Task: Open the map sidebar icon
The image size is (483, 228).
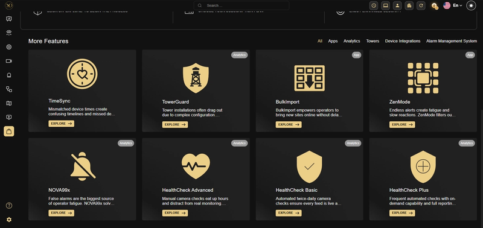Action: (9, 103)
